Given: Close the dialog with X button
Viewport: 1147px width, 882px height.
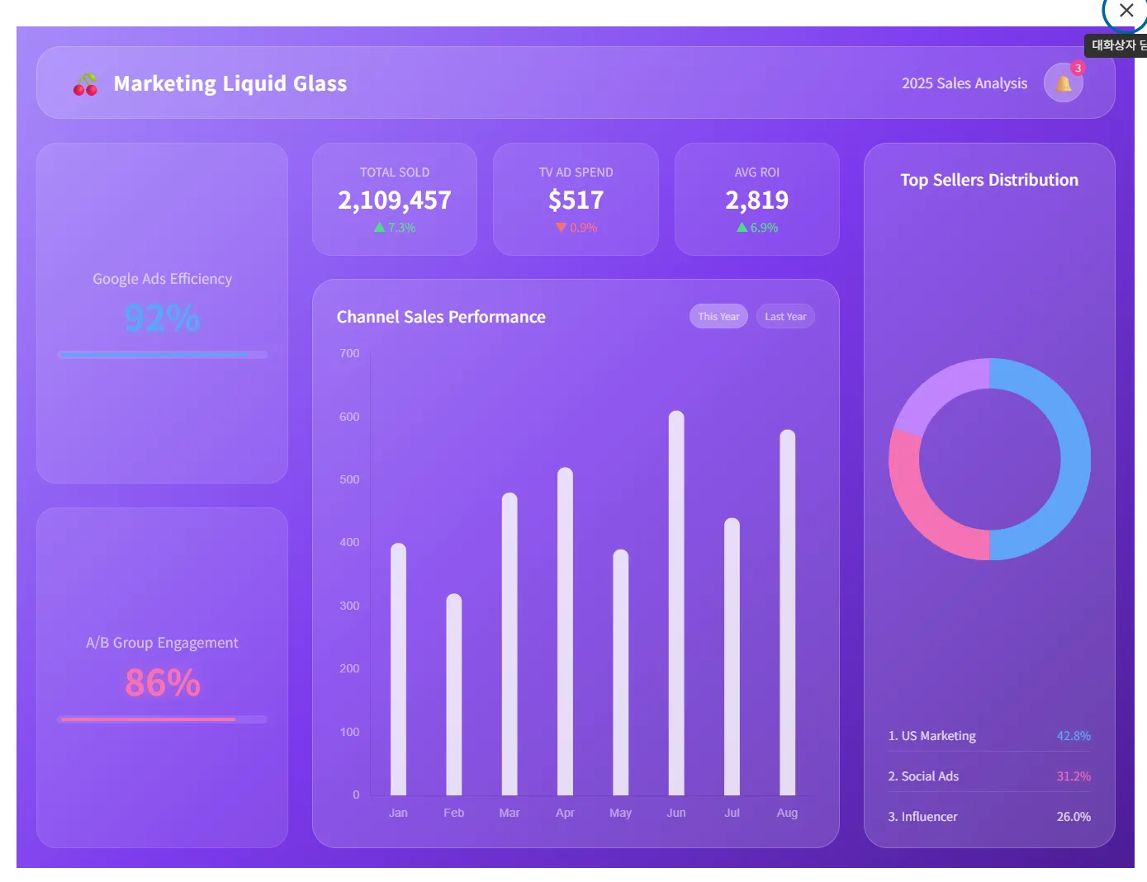Looking at the screenshot, I should tap(1126, 11).
